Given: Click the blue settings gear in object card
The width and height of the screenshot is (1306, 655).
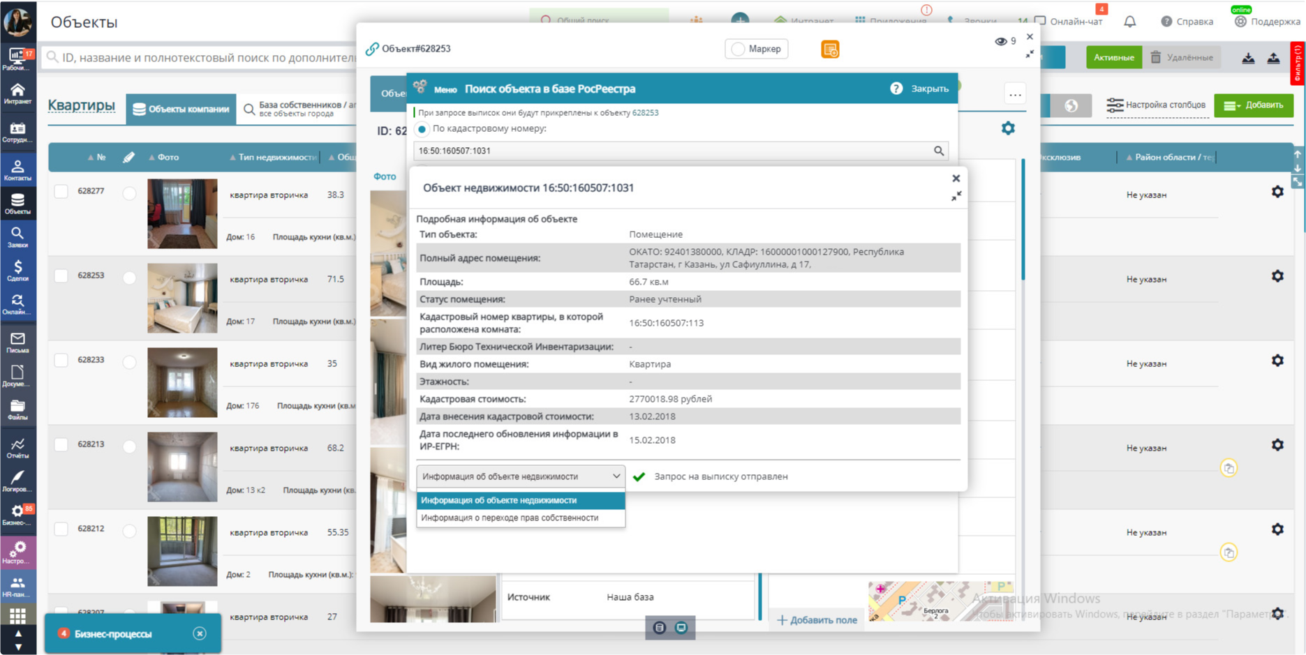Looking at the screenshot, I should (1007, 128).
